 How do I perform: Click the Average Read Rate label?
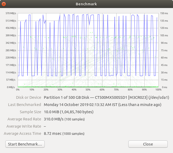click(24, 119)
